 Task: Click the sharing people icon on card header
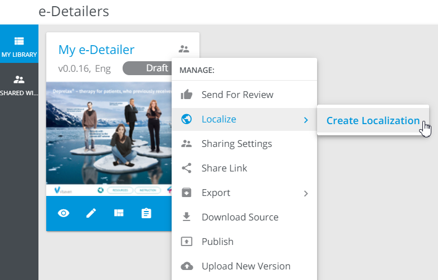(x=184, y=49)
